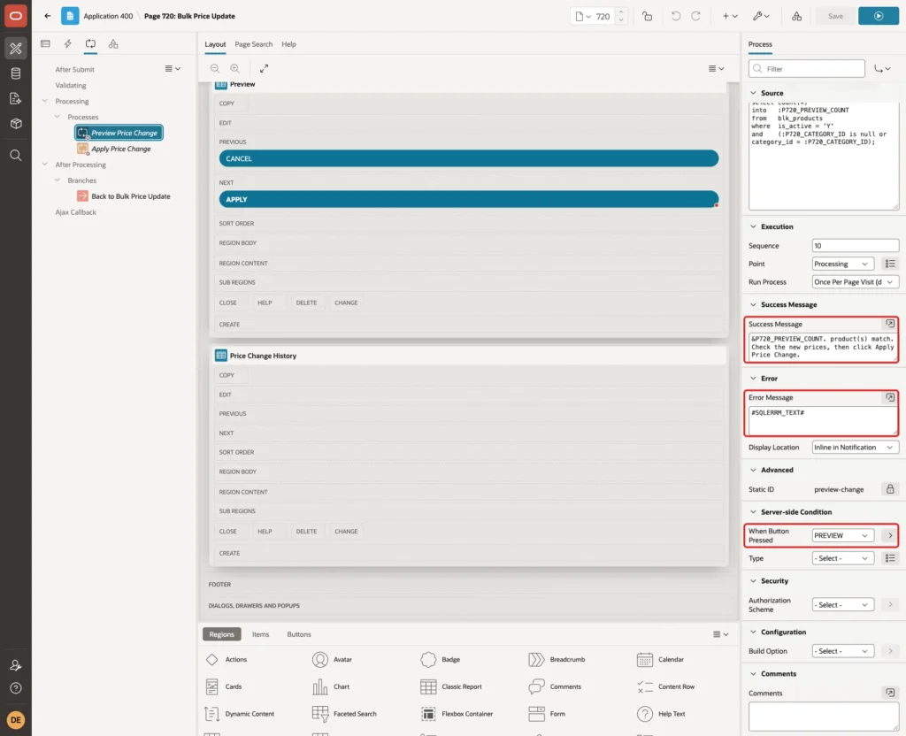Open code editor for Error Message

click(890, 397)
